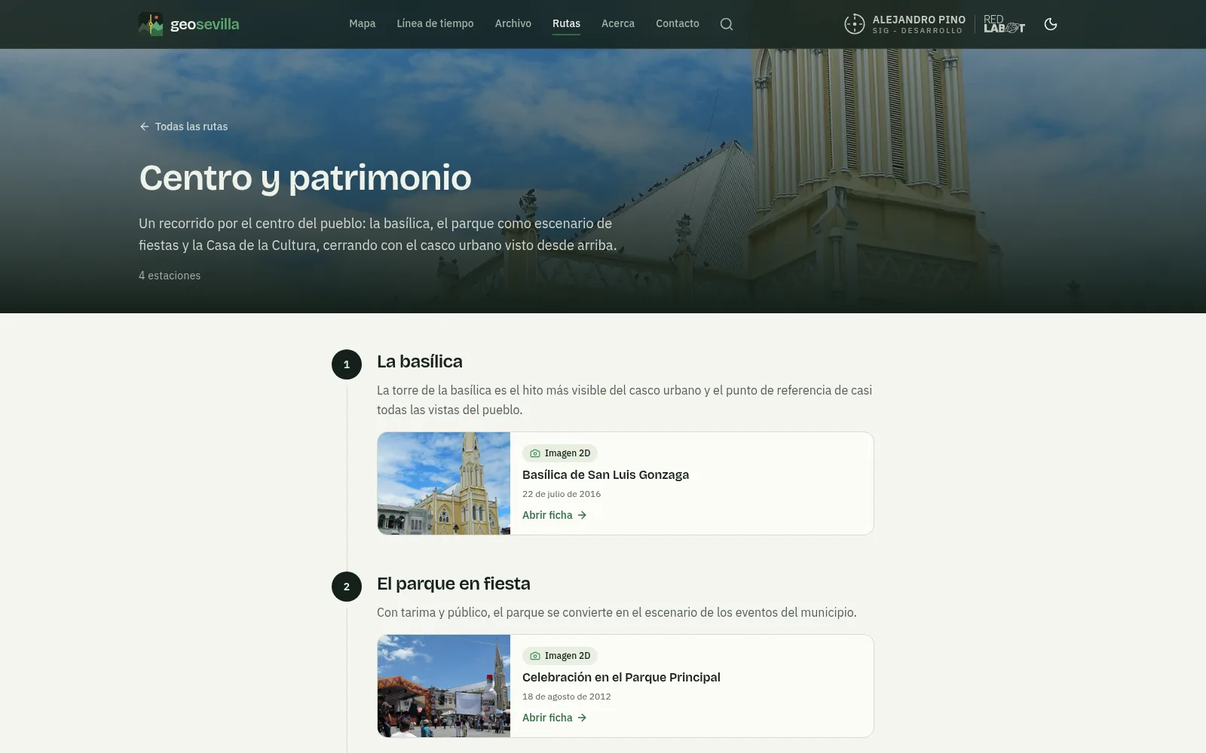
Task: Click Imagen 2D badge on Celebración card
Action: (x=560, y=656)
